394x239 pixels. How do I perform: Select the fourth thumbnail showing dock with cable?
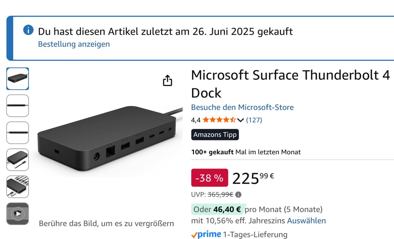coord(17,160)
